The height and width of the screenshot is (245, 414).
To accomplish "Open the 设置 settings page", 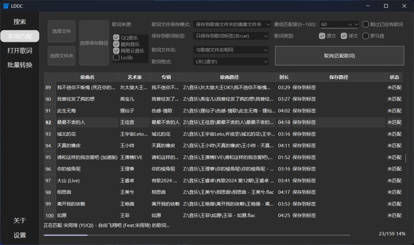I will tap(19, 235).
